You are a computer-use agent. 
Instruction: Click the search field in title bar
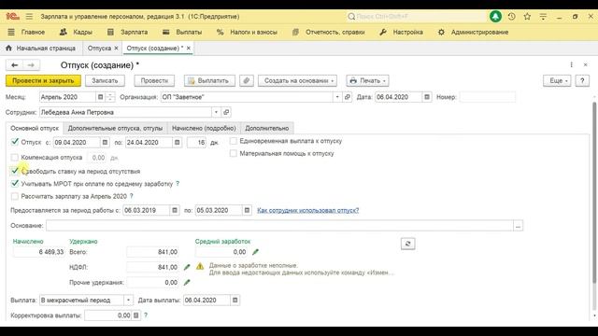pos(417,17)
